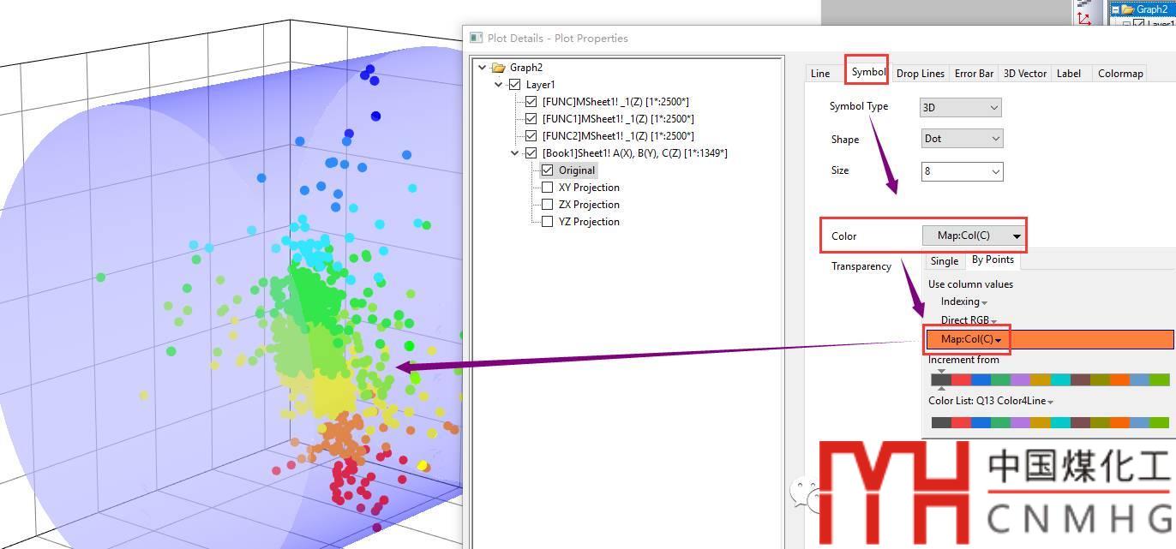Pick the red swatch in Increment from
Screen dimensions: 1176x549
pyautogui.click(x=961, y=379)
